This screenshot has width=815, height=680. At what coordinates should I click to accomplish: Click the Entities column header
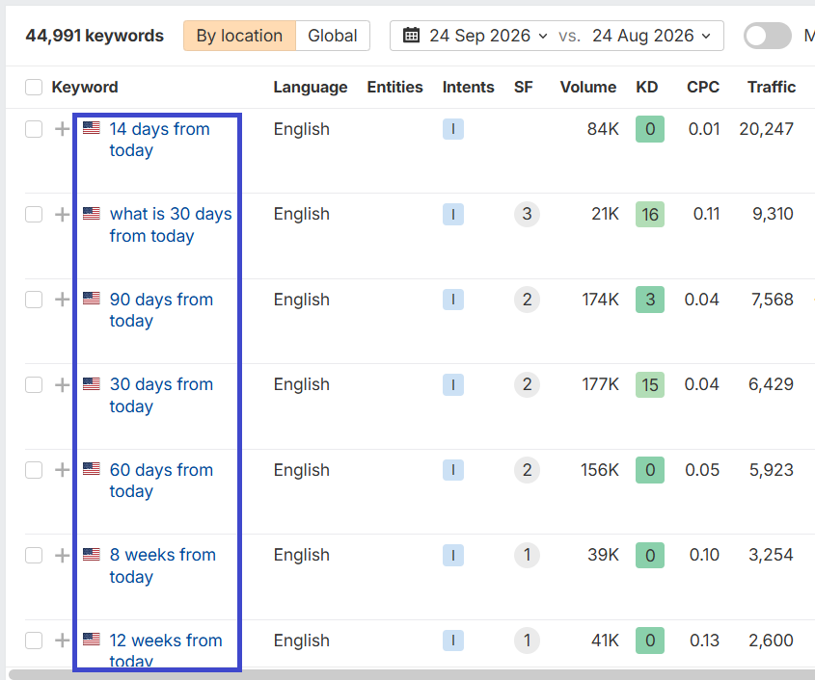coord(394,87)
